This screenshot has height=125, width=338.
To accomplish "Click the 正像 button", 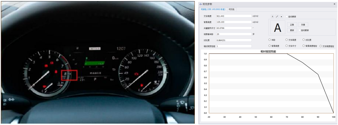I will pos(292,24).
